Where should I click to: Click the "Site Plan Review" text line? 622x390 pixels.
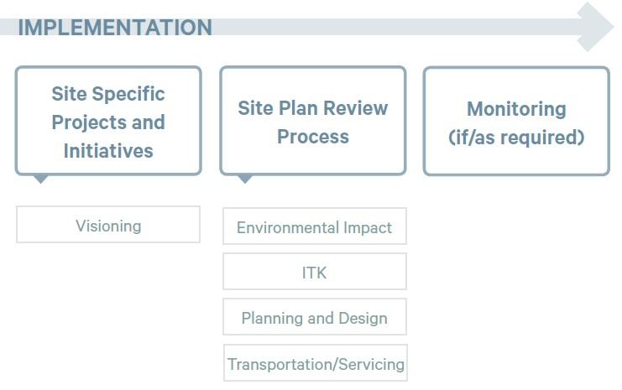click(x=313, y=107)
